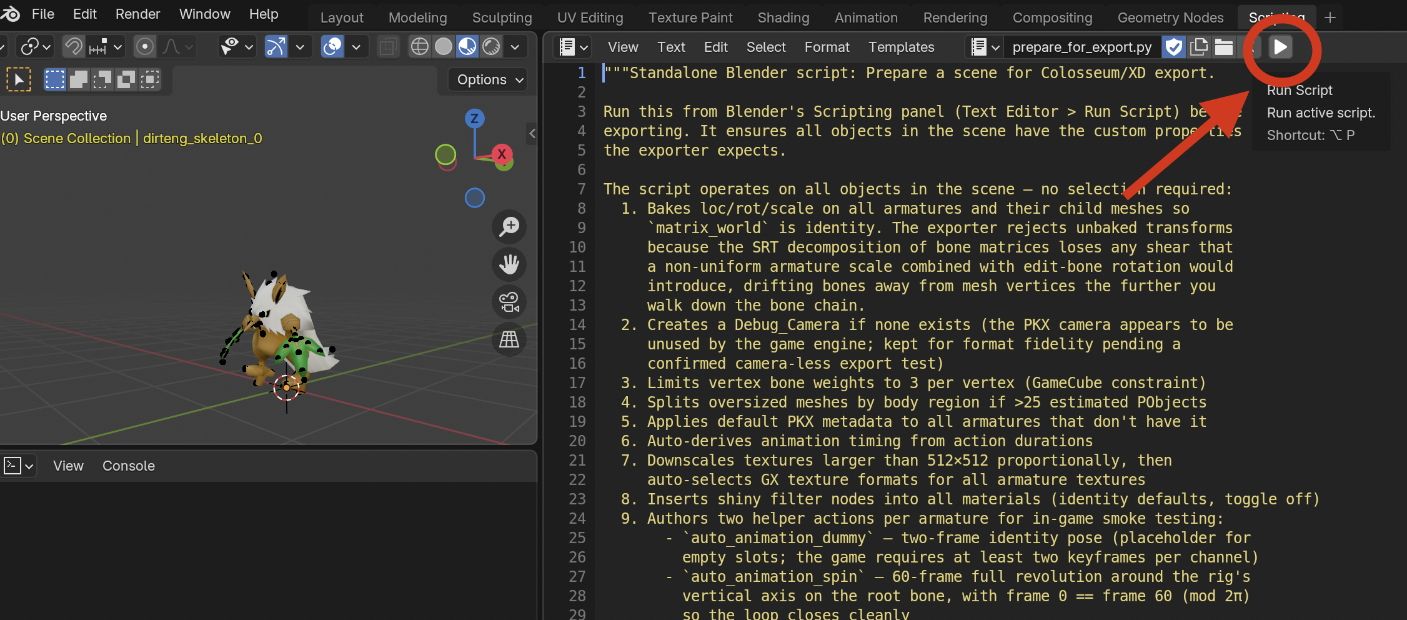The image size is (1407, 620).
Task: Toggle the Show Overlays button
Action: point(332,46)
